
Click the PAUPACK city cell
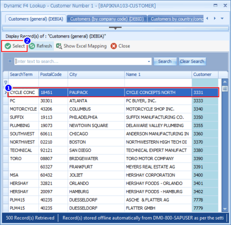click(x=96, y=92)
